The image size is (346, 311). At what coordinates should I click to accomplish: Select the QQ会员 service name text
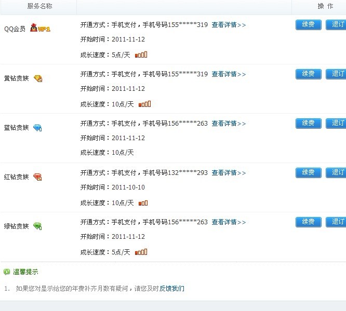(x=15, y=29)
